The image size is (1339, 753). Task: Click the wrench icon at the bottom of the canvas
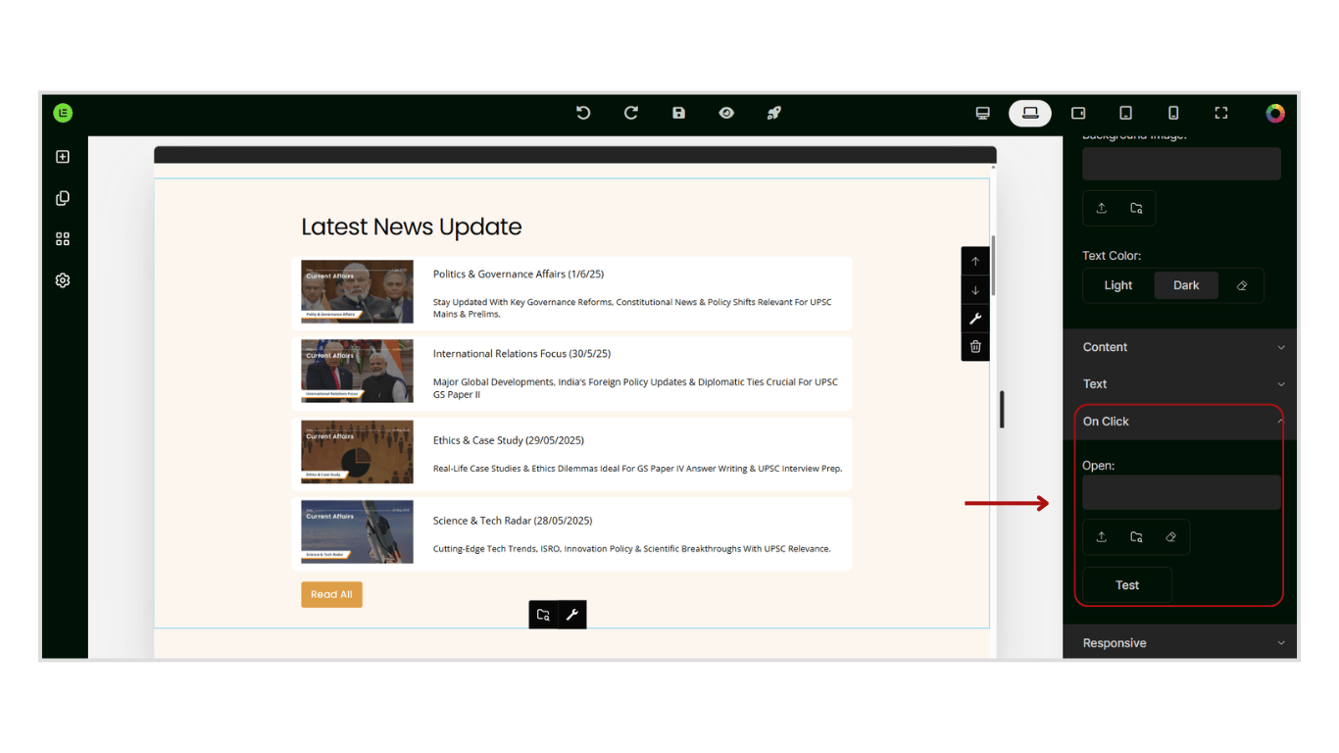click(x=572, y=615)
